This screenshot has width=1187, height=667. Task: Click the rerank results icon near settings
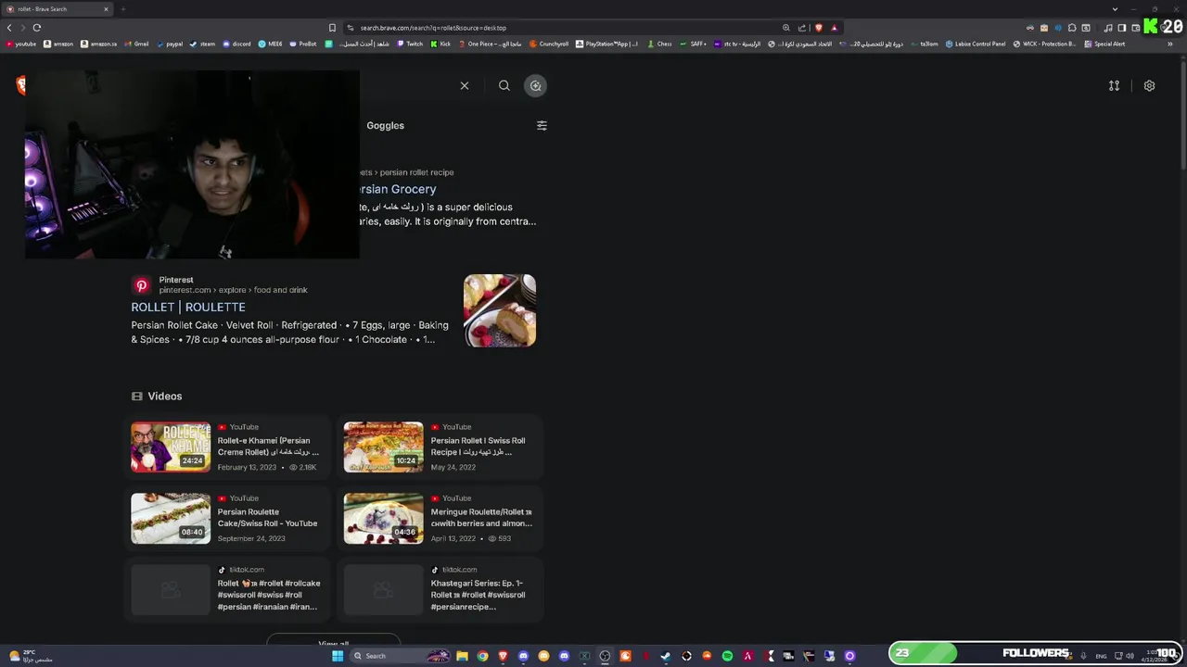click(x=1114, y=86)
